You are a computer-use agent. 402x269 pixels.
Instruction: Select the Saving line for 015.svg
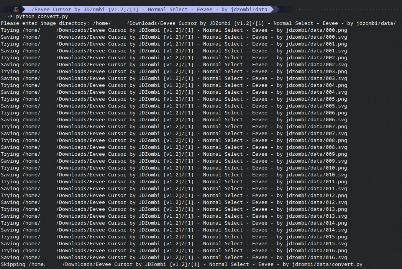174,244
